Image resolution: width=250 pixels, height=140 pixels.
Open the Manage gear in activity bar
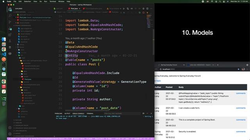pos(10,134)
